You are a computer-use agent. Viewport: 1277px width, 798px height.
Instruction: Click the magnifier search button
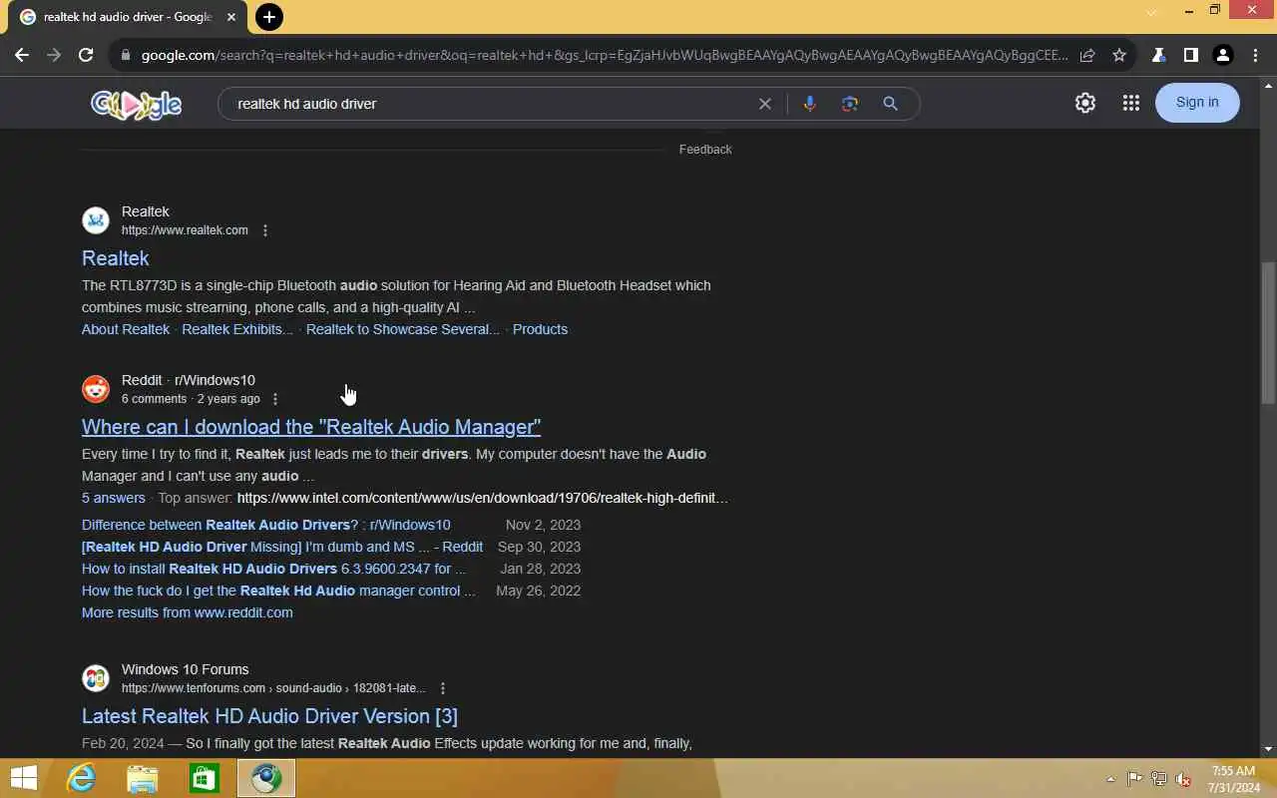click(890, 104)
